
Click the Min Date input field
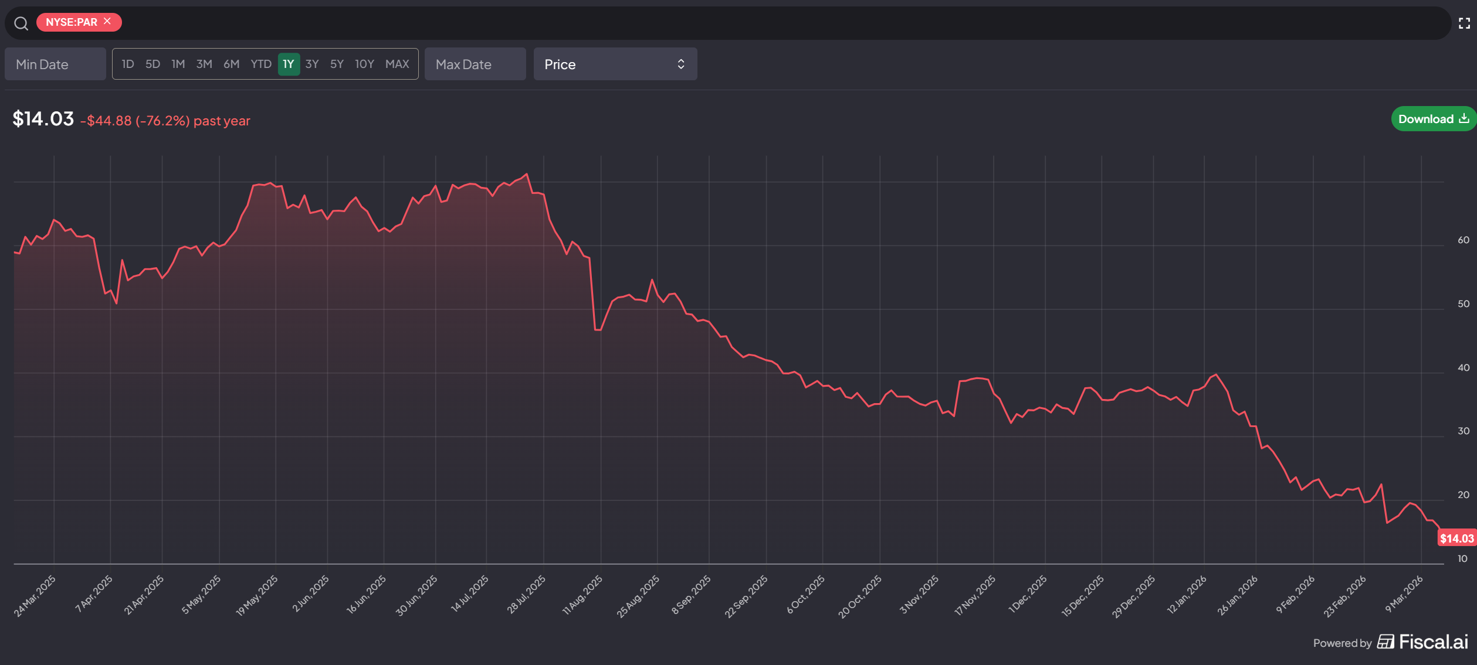point(55,64)
